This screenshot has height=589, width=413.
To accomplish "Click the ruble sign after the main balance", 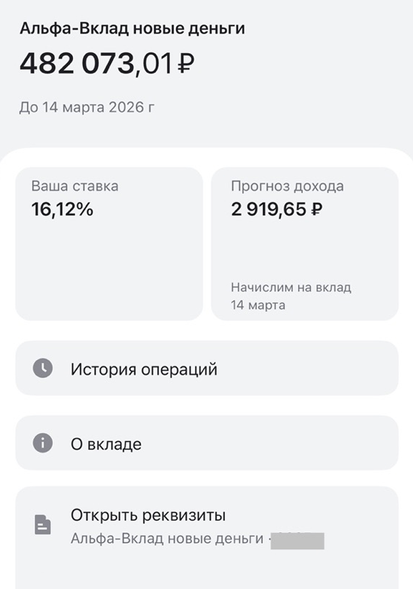I will click(x=185, y=65).
